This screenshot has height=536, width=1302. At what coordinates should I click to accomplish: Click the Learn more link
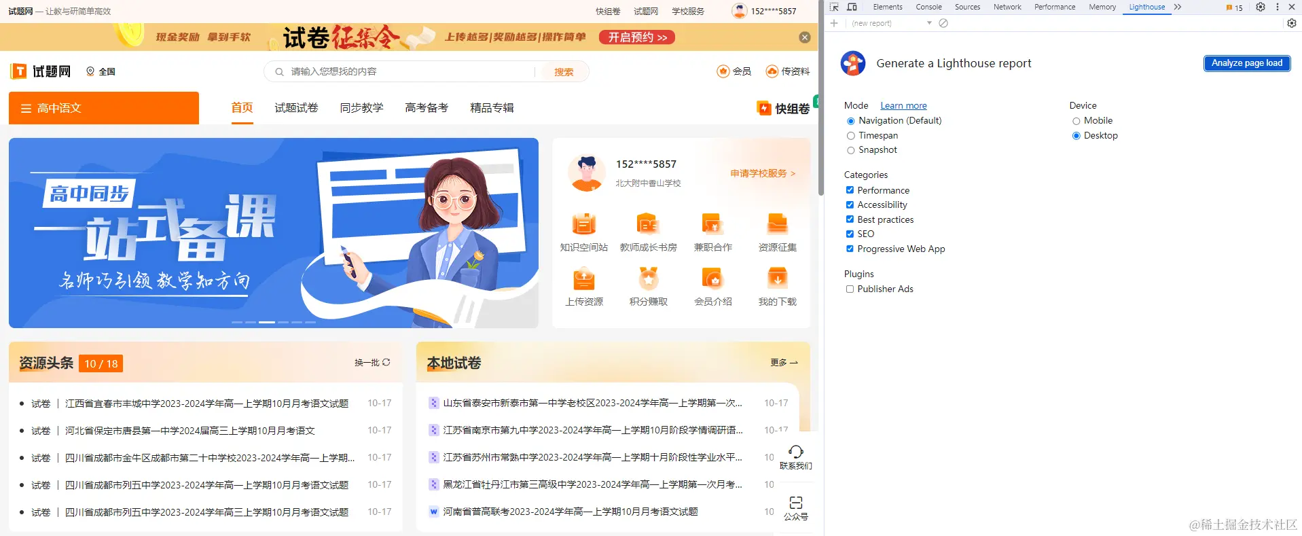(x=903, y=105)
